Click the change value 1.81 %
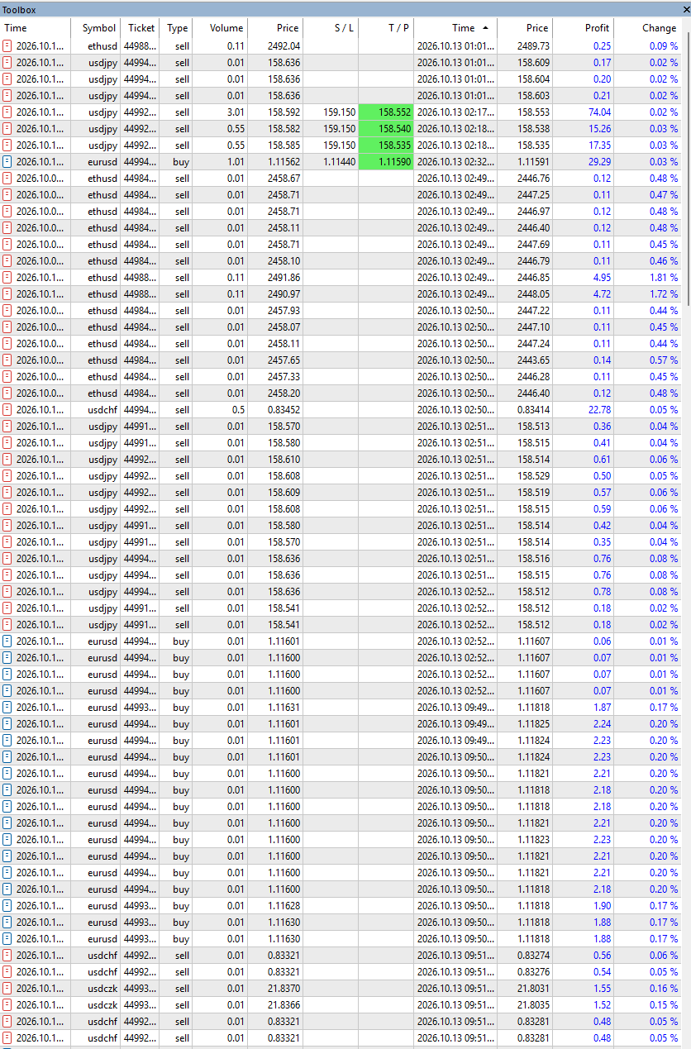Image resolution: width=691 pixels, height=1049 pixels. 664,278
